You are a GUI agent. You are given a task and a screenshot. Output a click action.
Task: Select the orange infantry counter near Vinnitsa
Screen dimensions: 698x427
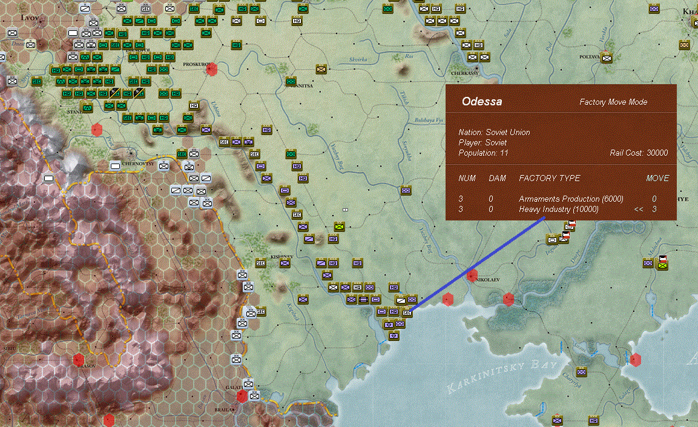click(x=321, y=69)
